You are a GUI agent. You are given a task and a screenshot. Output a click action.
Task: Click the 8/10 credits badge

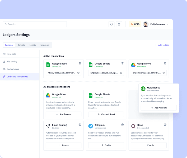pyautogui.click(x=135, y=24)
